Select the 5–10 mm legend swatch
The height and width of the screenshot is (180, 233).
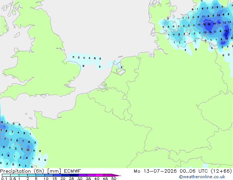(40, 175)
